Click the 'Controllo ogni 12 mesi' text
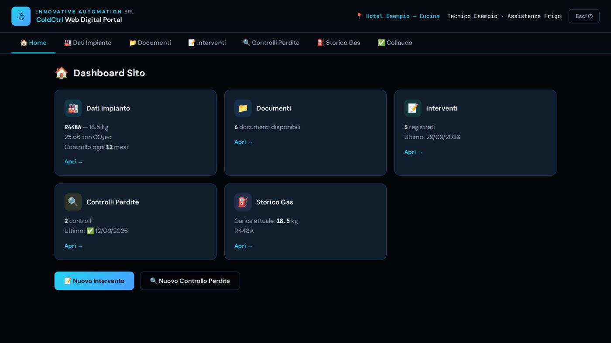611x343 pixels. (96, 147)
